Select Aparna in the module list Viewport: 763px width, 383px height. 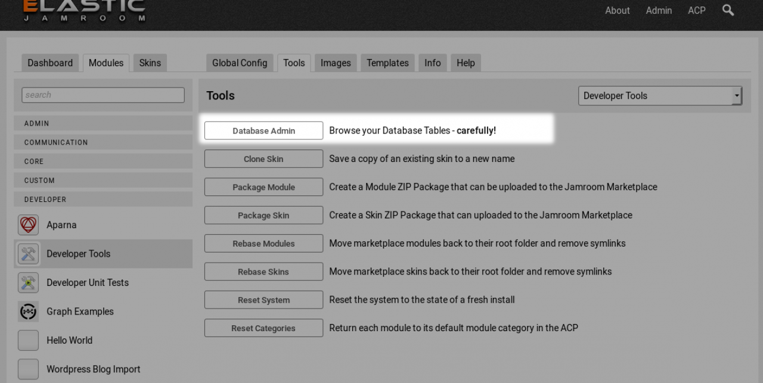pyautogui.click(x=61, y=225)
